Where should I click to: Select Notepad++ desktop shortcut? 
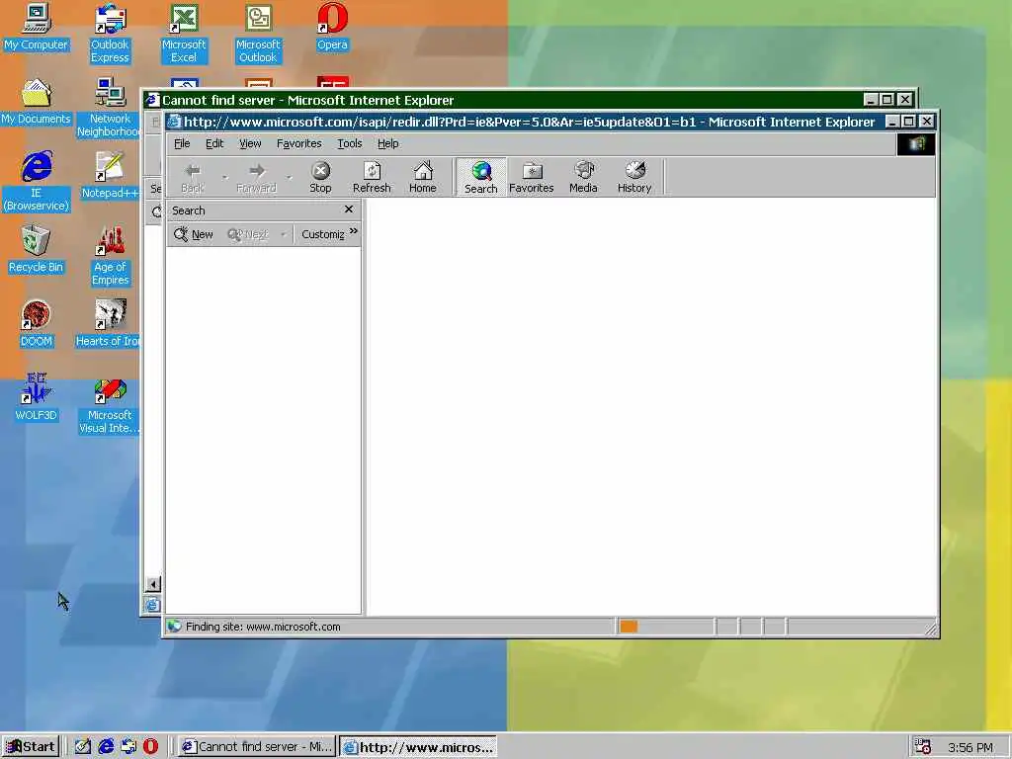click(110, 176)
